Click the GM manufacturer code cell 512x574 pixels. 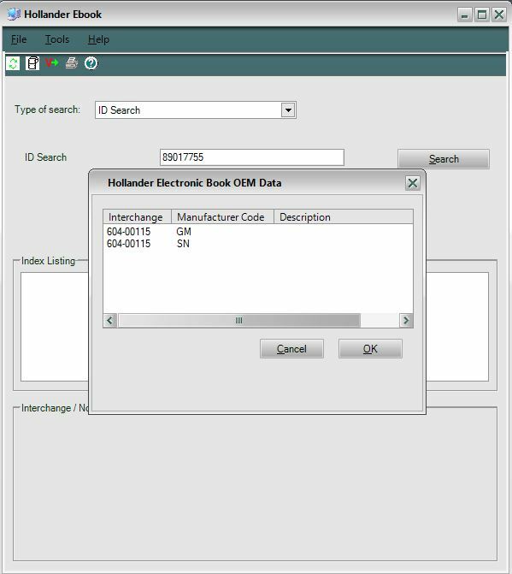(184, 231)
